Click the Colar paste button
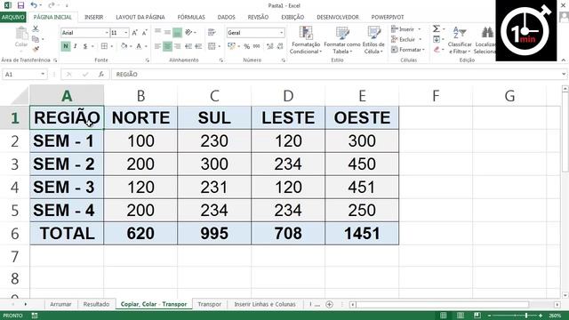 (x=21, y=37)
